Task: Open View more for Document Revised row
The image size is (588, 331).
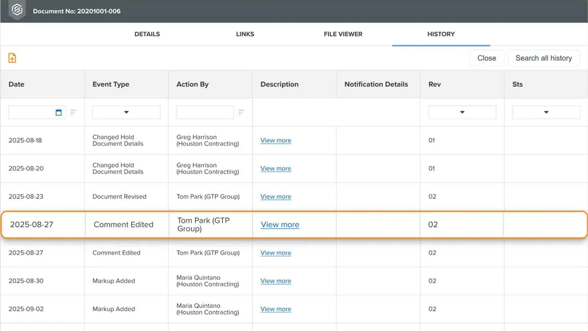Action: click(276, 197)
